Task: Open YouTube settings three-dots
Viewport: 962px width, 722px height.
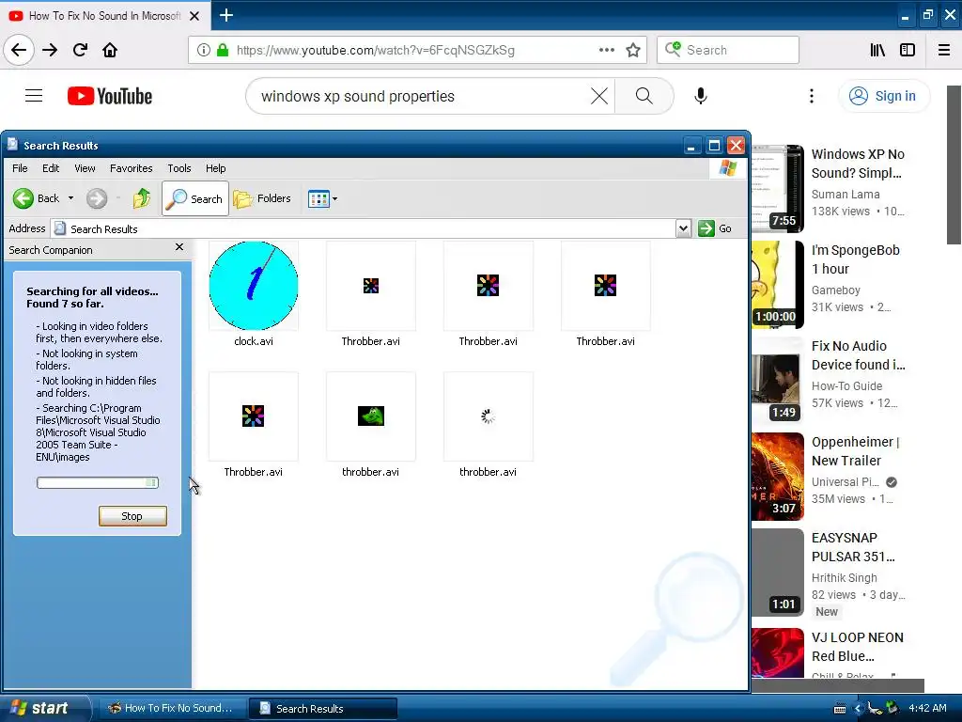Action: click(811, 96)
